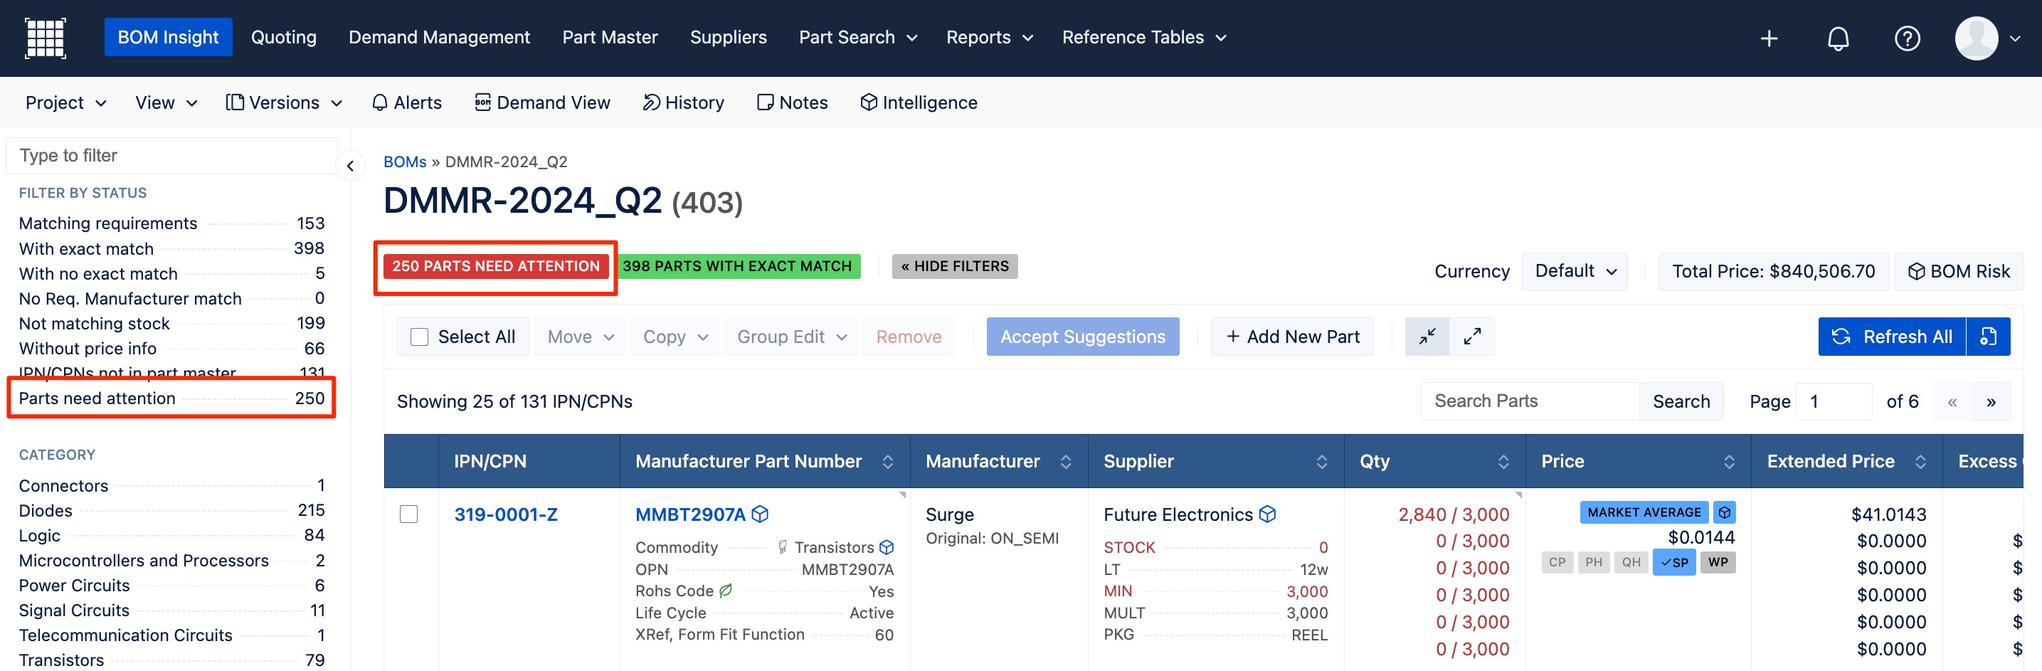This screenshot has height=671, width=2042.
Task: Open Demand View
Action: pyautogui.click(x=542, y=102)
